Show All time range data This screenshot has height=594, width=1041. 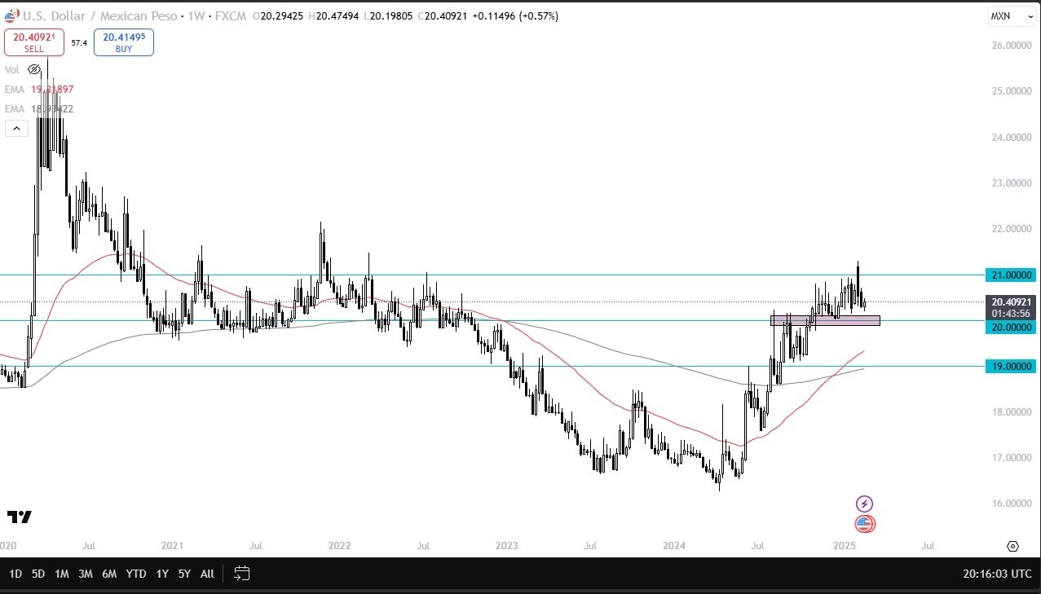point(207,574)
